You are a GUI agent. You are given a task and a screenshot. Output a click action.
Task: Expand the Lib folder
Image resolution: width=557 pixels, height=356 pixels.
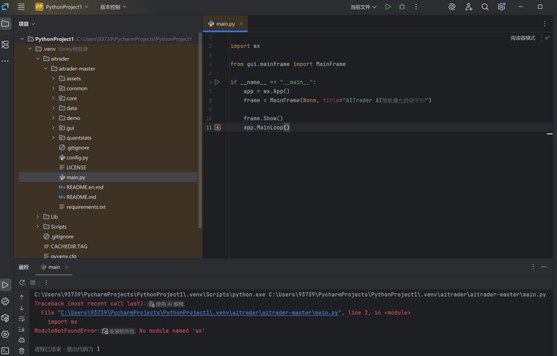37,217
